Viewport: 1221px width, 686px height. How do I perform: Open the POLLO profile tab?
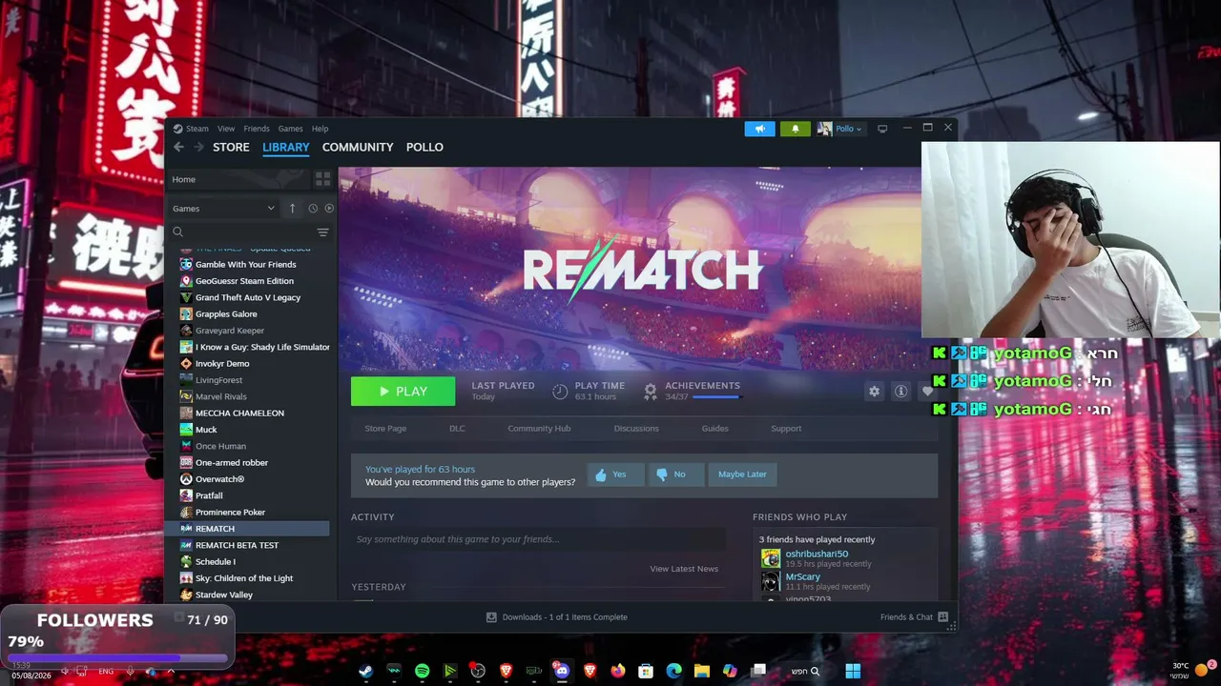pyautogui.click(x=424, y=147)
